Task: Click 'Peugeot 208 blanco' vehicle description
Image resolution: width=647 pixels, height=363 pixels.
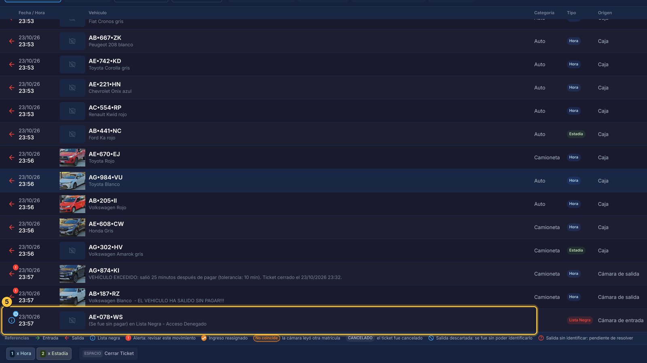Action: tap(111, 45)
